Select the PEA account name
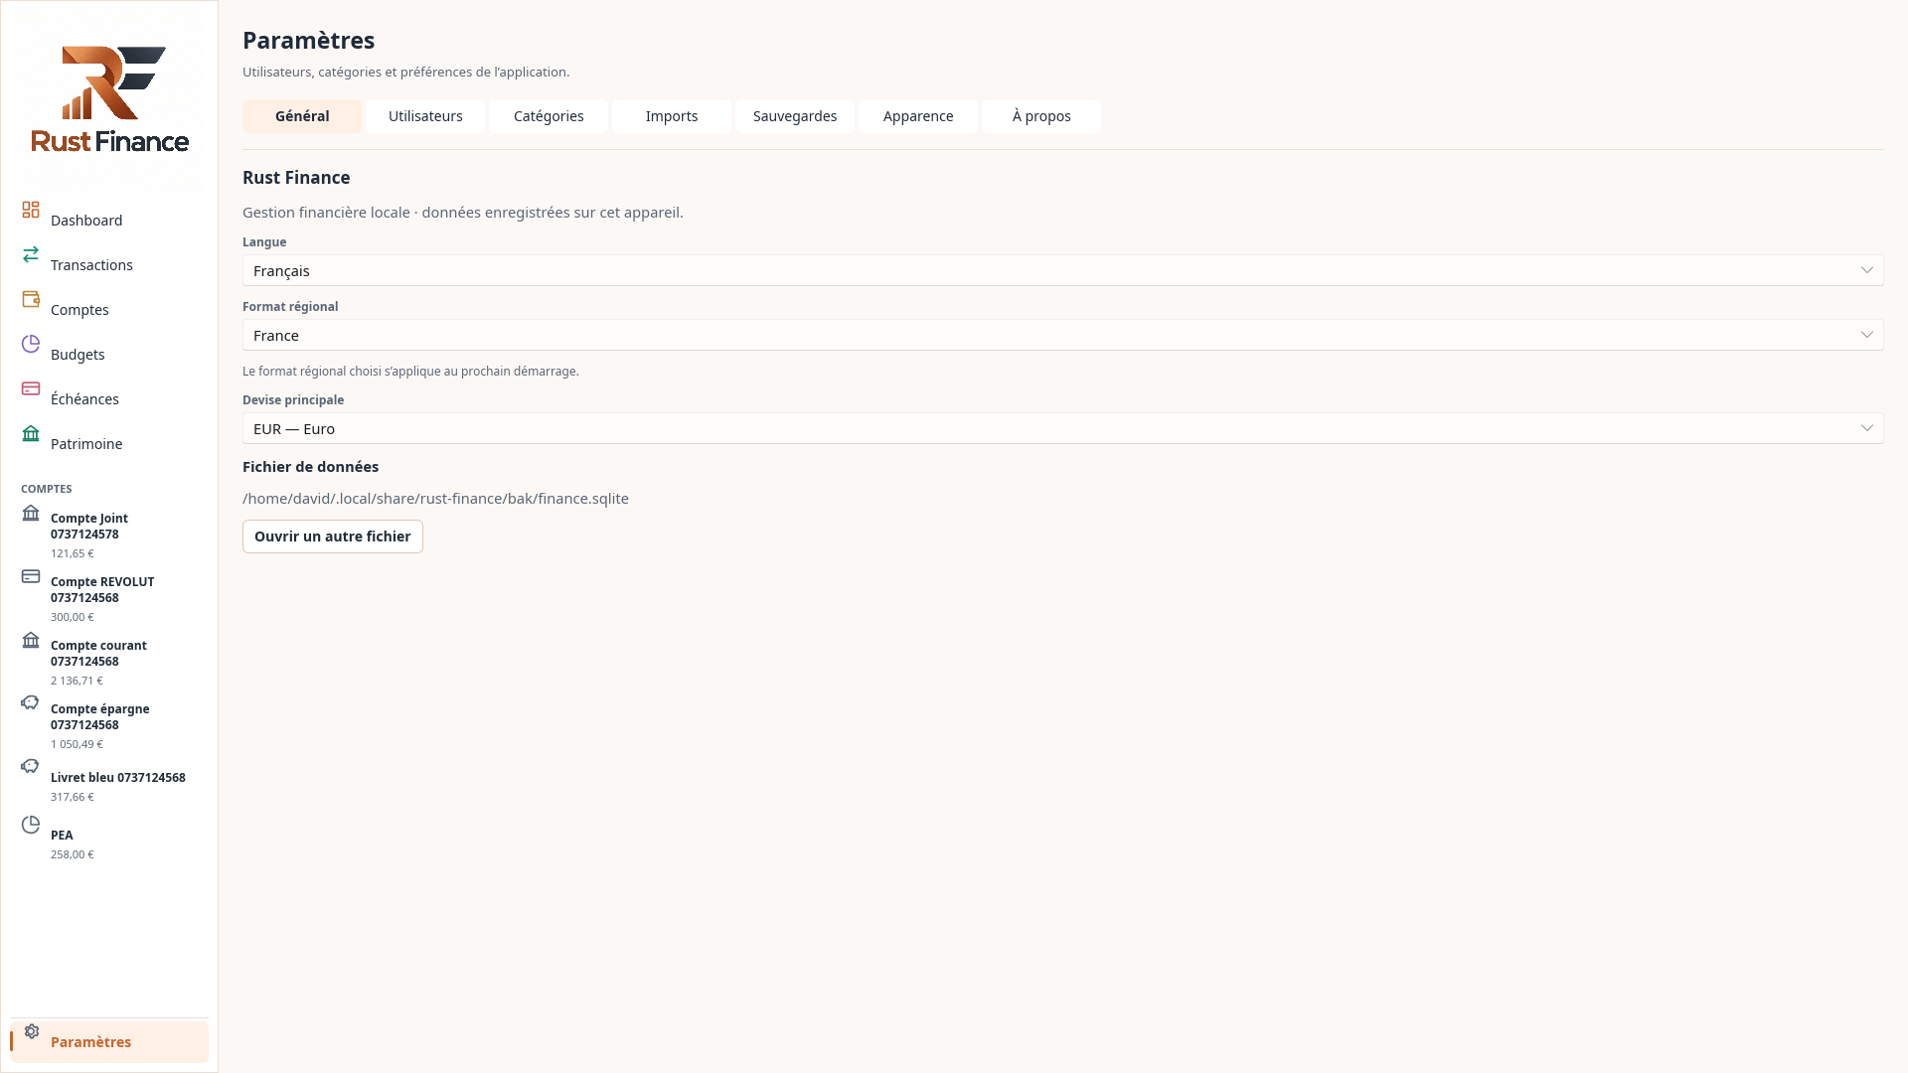The height and width of the screenshot is (1073, 1908). 62,836
